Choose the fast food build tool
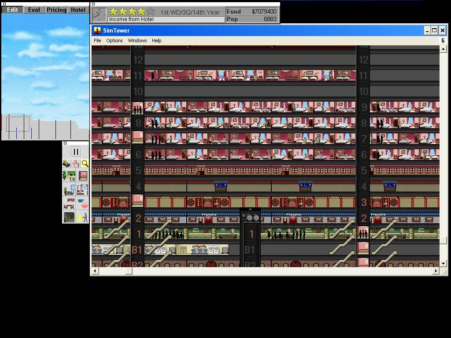The image size is (451, 338). [82, 203]
